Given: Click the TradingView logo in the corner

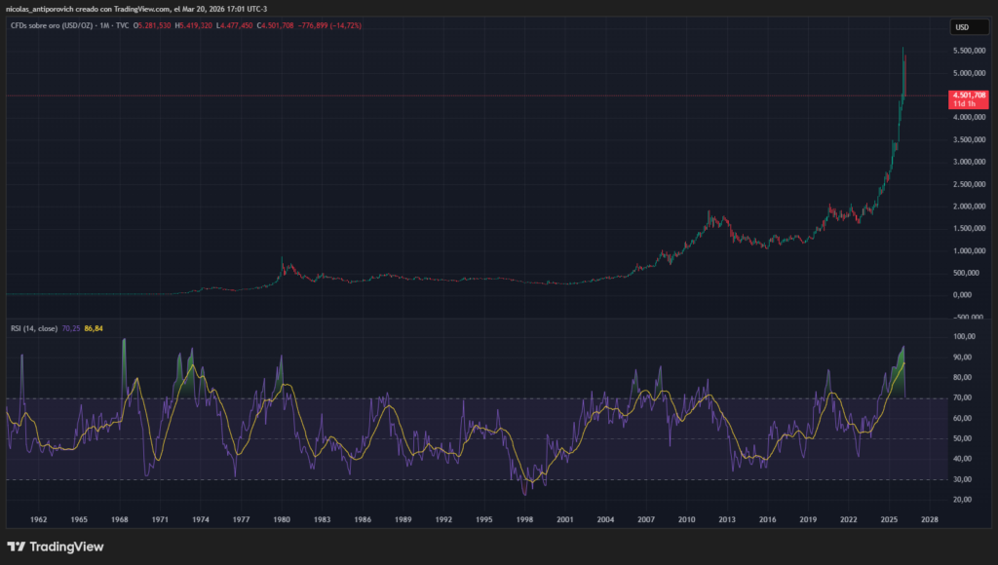Looking at the screenshot, I should click(54, 547).
